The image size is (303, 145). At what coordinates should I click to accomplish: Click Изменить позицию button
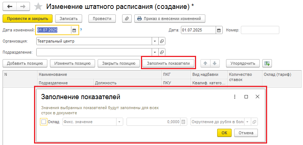coord(73,63)
